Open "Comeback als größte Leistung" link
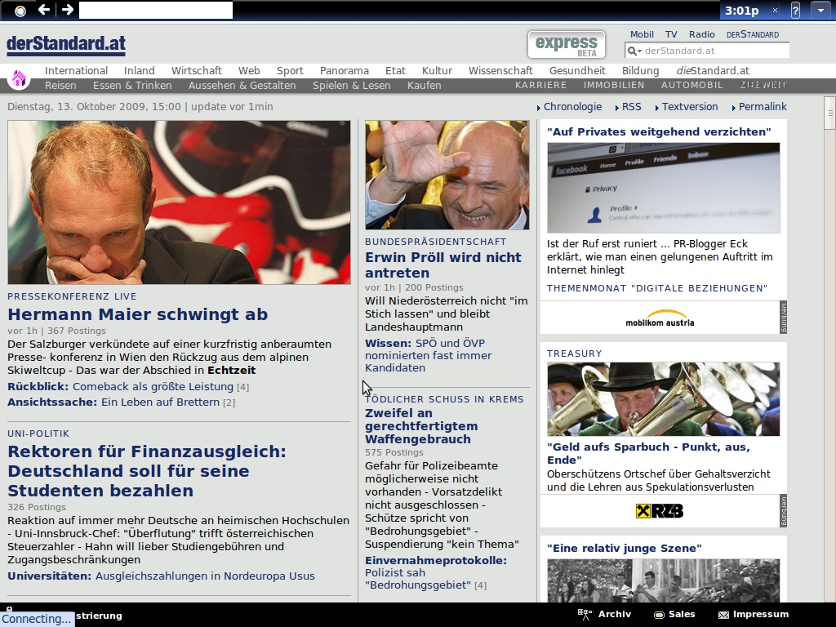The width and height of the screenshot is (836, 627). pyautogui.click(x=153, y=386)
